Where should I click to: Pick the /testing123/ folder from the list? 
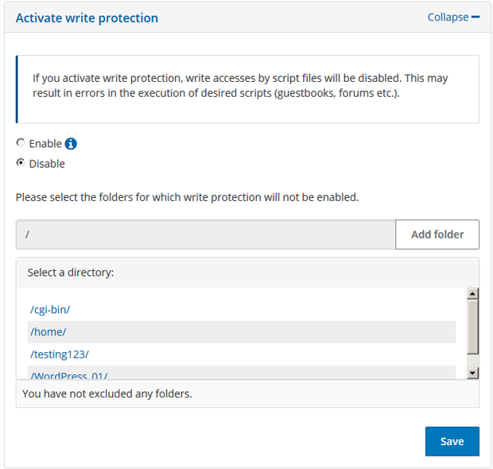click(x=59, y=354)
